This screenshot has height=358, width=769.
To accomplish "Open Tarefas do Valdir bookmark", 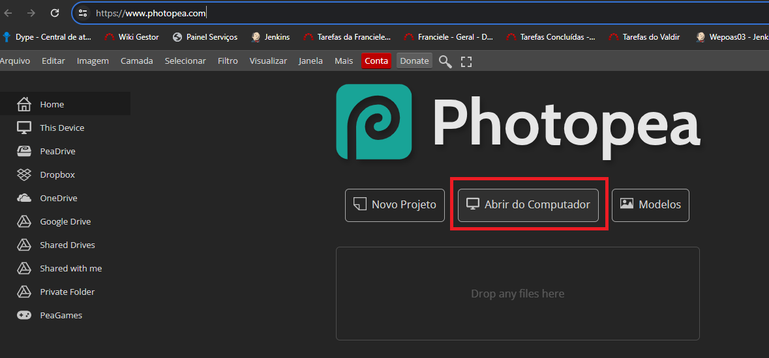I will click(644, 36).
